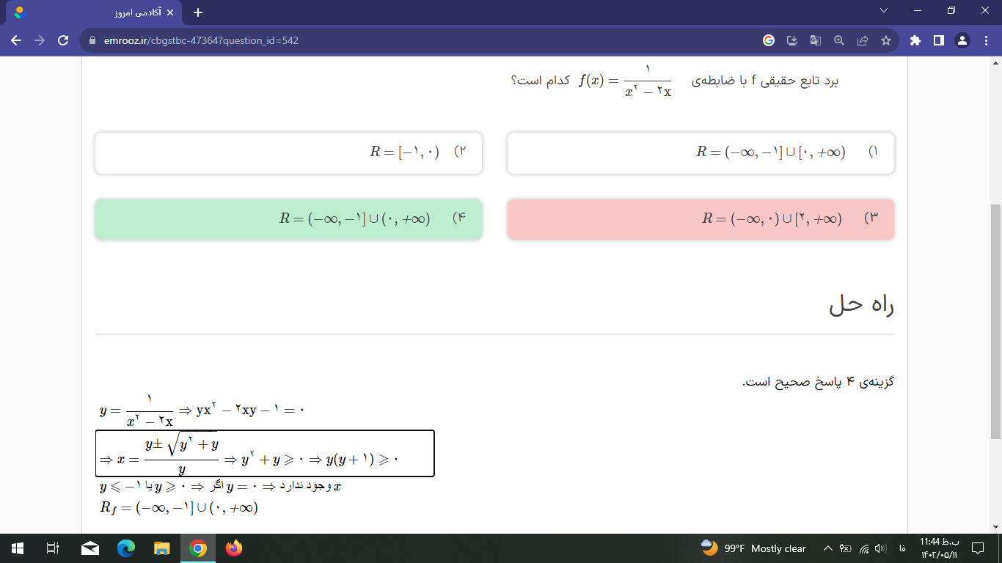Choose answer option 2 with R = [-1, 0)
The image size is (1002, 563).
[x=288, y=153]
